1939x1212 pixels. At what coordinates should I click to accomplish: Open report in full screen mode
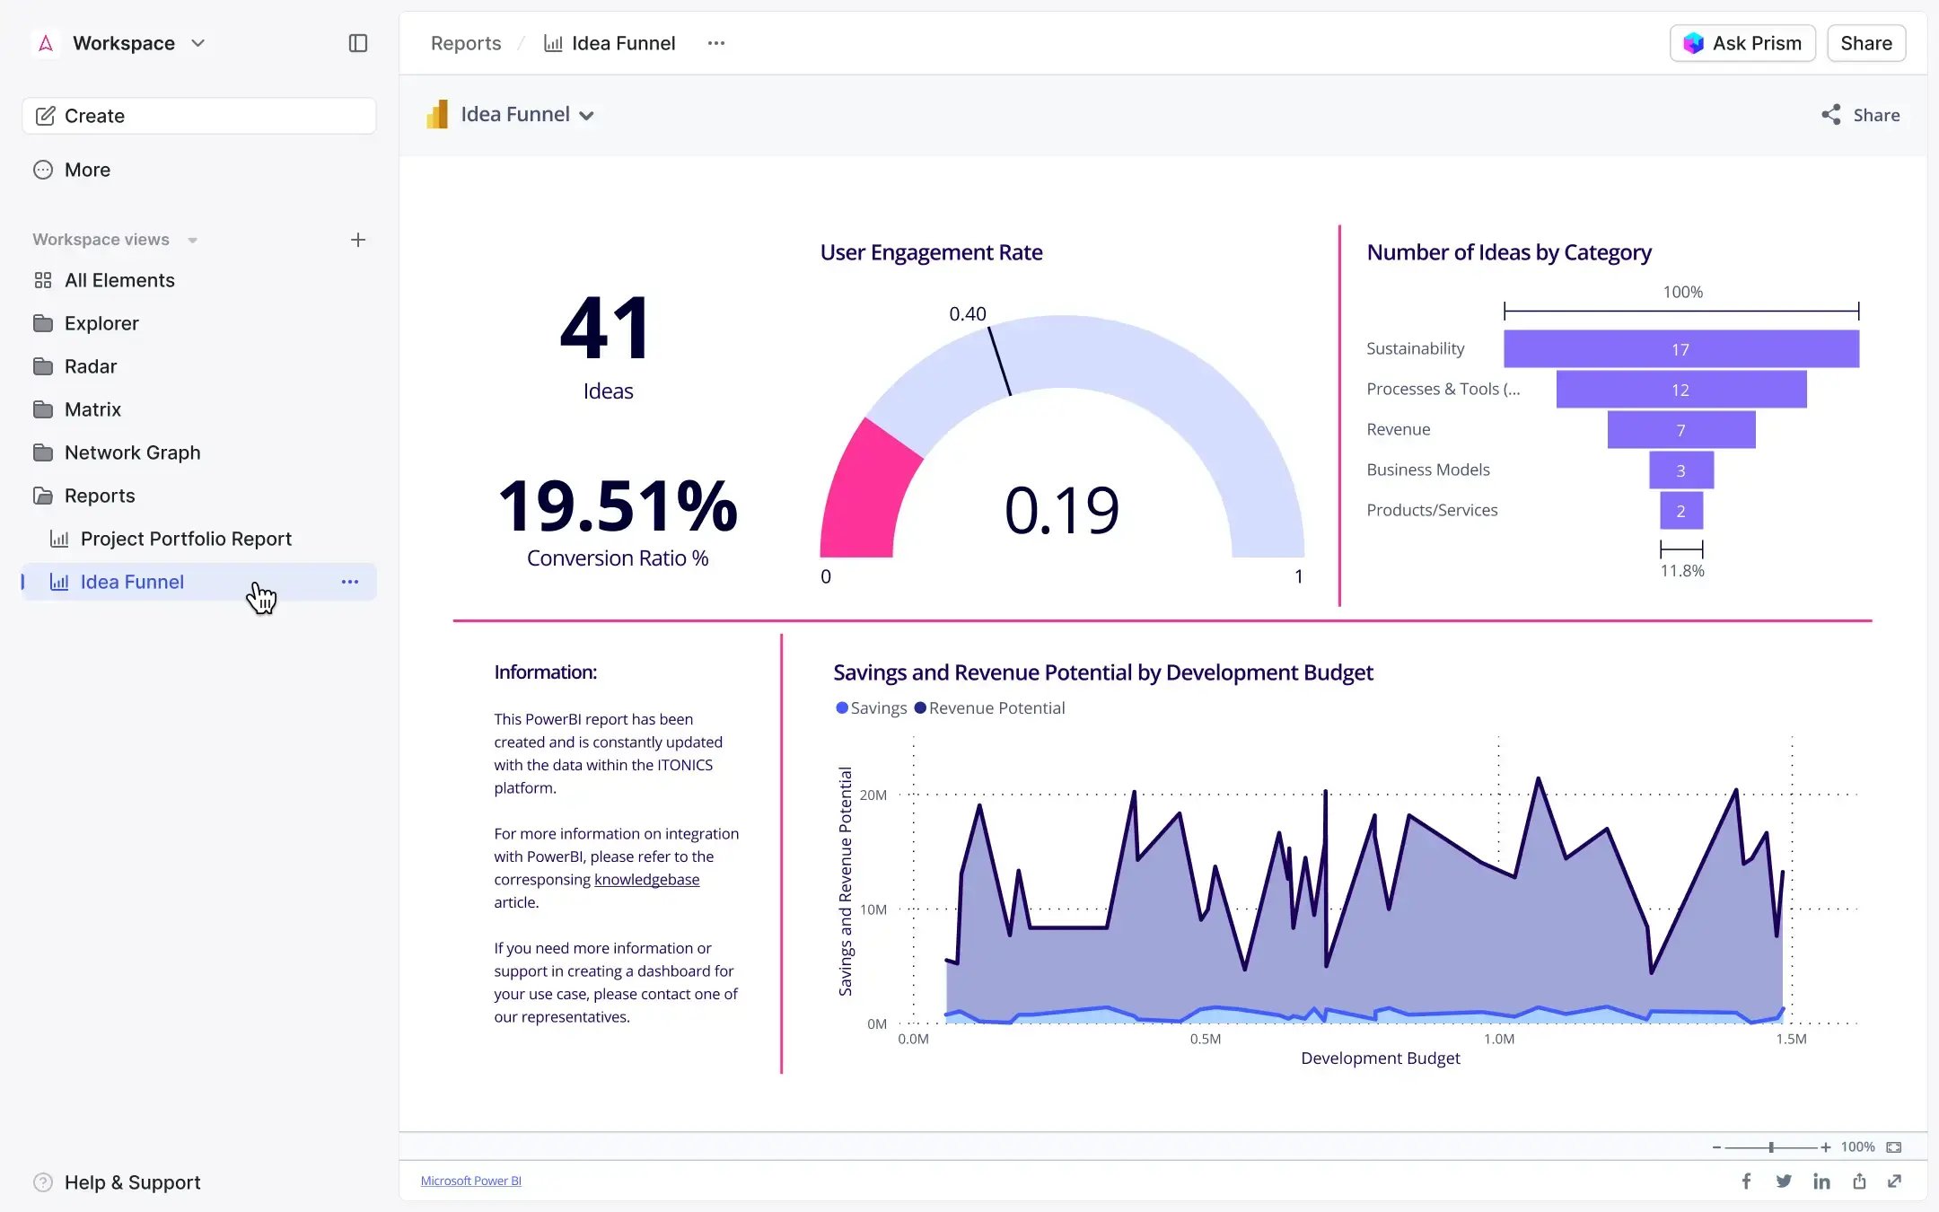(x=1894, y=1181)
